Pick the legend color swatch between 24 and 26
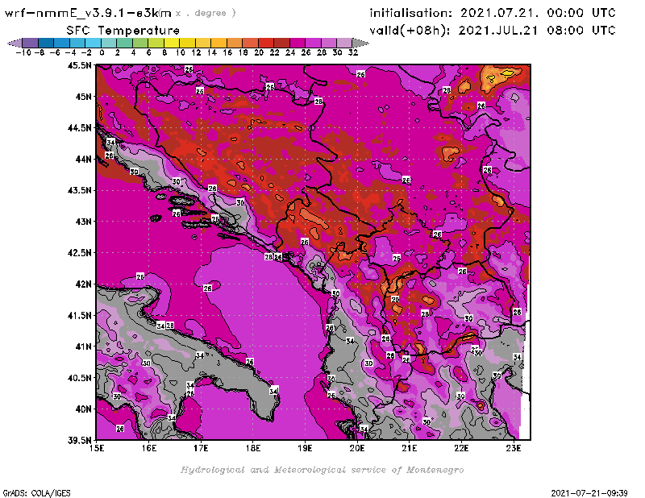Image resolution: width=645 pixels, height=498 pixels. (x=298, y=43)
